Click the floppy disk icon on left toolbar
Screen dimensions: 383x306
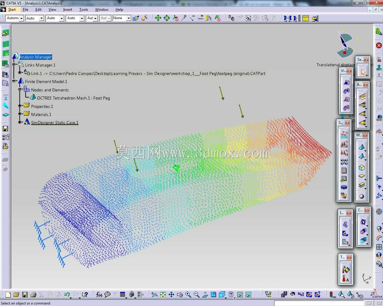5,129
